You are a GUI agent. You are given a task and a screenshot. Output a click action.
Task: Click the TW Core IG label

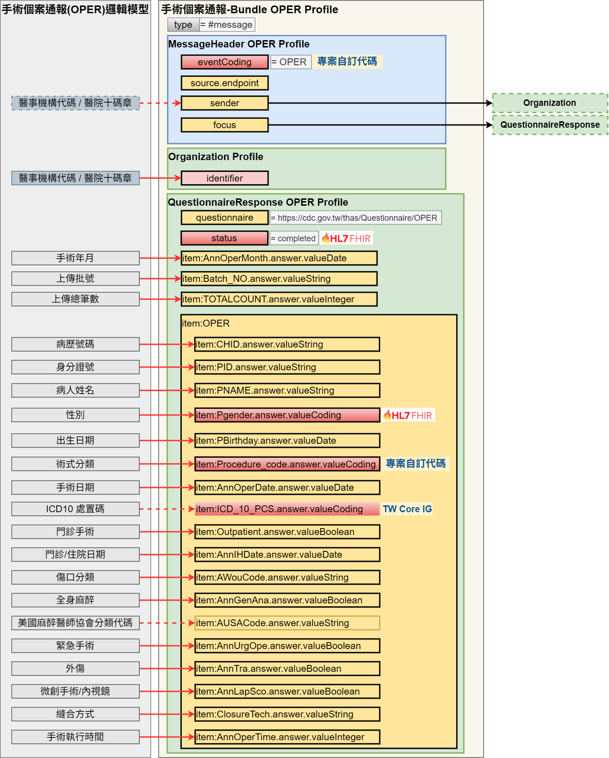407,509
